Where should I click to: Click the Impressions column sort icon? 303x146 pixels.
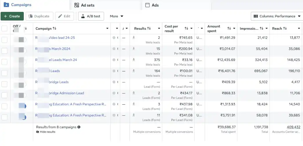point(262,28)
